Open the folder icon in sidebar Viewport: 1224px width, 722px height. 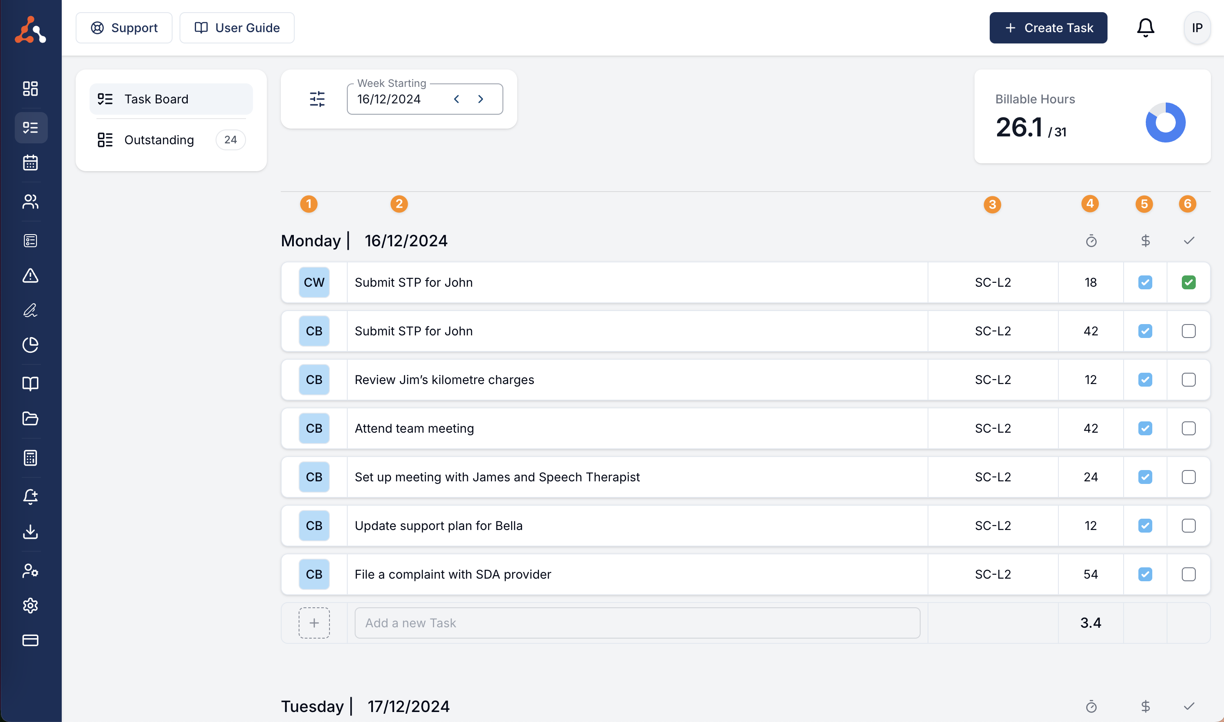[x=30, y=419]
